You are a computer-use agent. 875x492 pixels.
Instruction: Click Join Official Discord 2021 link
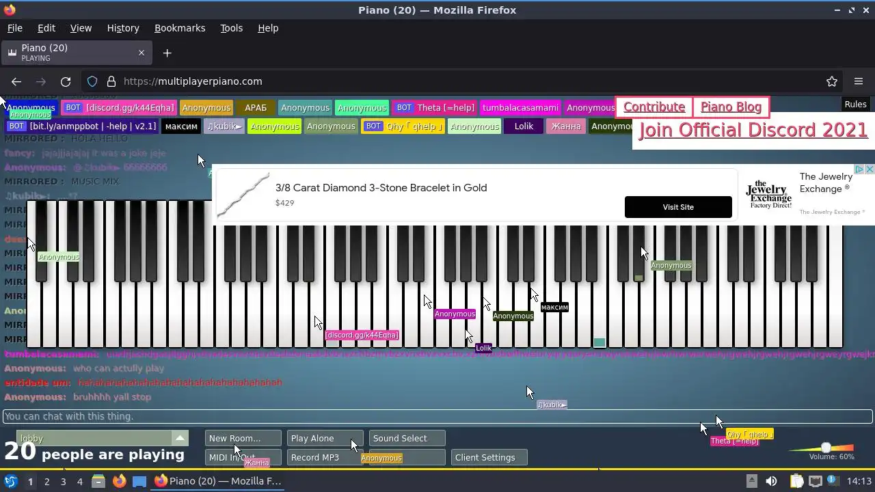[753, 130]
